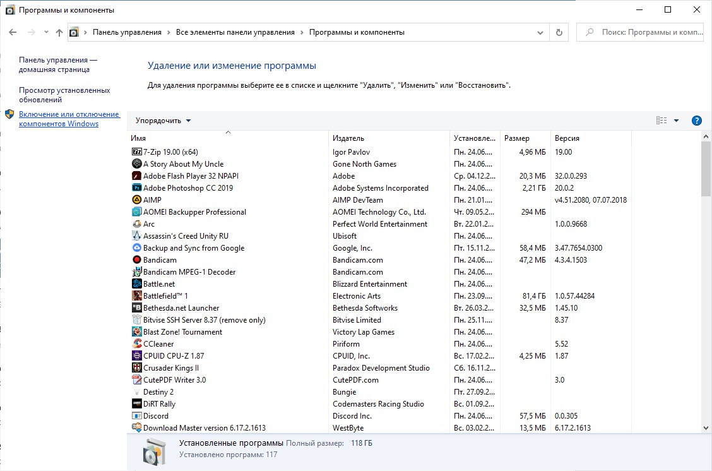
Task: Click the Paradox Development Studio cell
Action: pos(381,367)
